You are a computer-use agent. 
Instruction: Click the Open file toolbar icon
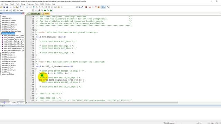pyautogui.click(x=1, y=7)
